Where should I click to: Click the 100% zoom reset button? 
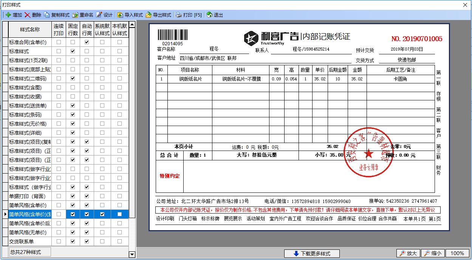click(x=457, y=253)
